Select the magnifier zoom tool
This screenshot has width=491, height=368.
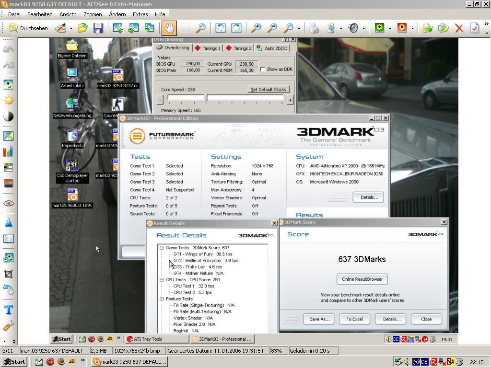201,28
